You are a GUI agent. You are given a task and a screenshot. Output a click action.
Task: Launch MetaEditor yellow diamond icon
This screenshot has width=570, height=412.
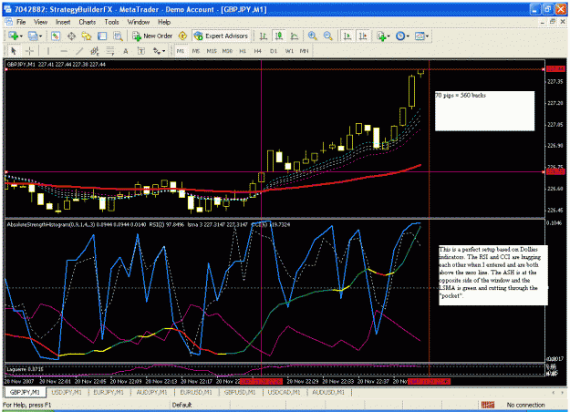182,36
